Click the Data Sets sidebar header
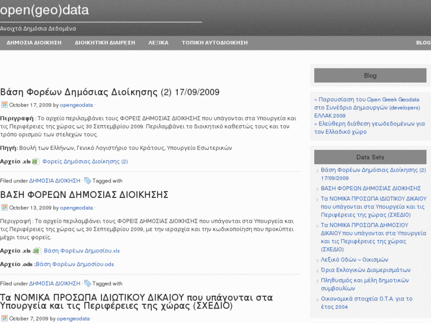The image size is (431, 323). 371,157
